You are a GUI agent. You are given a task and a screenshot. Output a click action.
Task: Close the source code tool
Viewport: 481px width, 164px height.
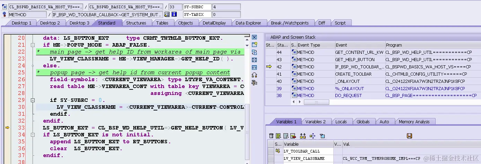coord(254,37)
